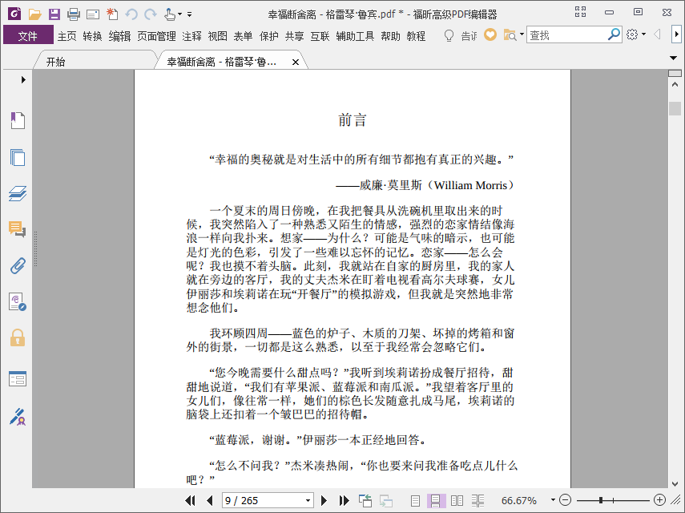Switch to the 转换 ribbon tab
The height and width of the screenshot is (513, 685).
point(93,36)
